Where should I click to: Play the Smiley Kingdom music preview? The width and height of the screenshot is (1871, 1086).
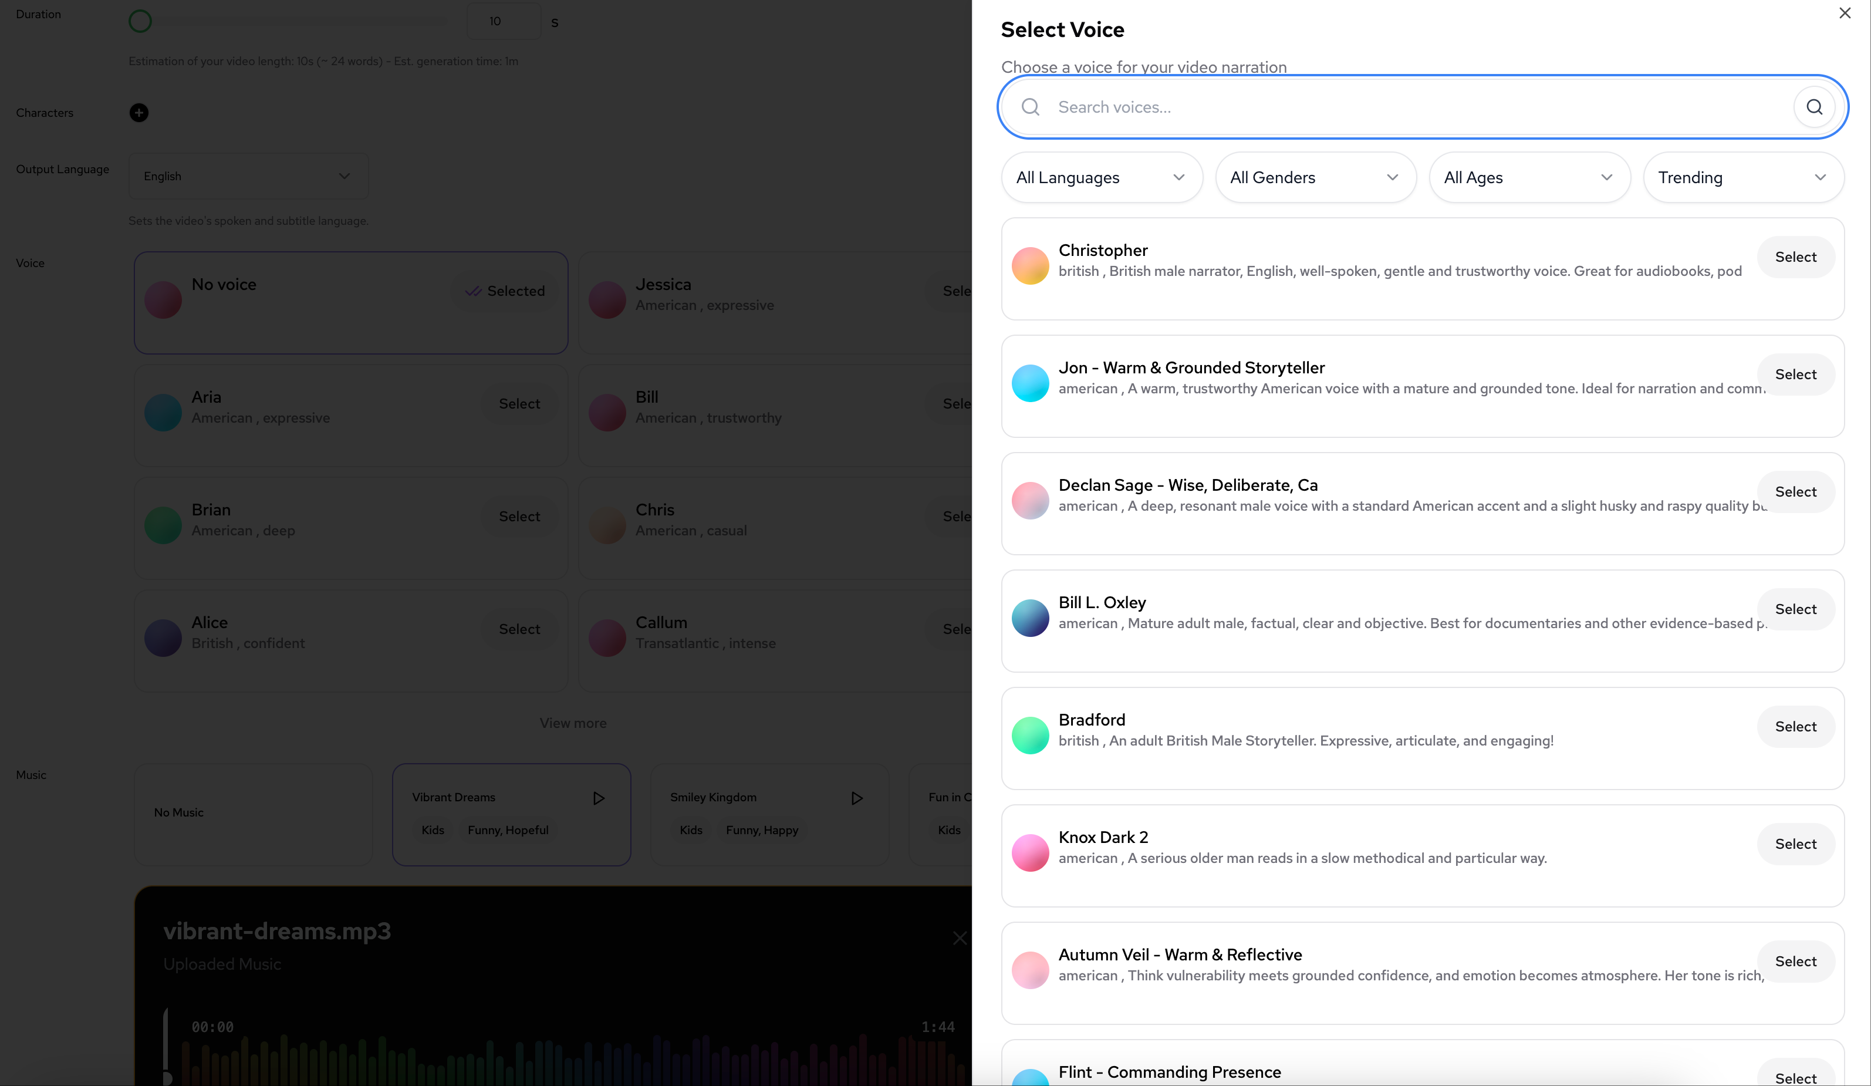[857, 798]
